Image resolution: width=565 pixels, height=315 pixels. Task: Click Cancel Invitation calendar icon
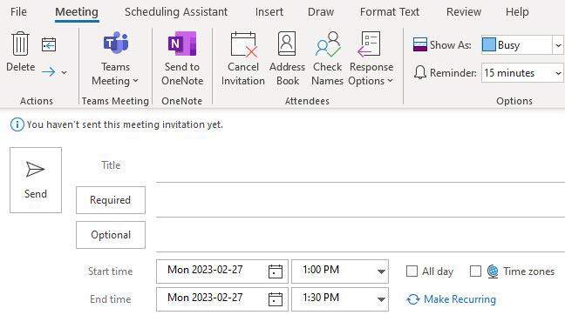243,44
